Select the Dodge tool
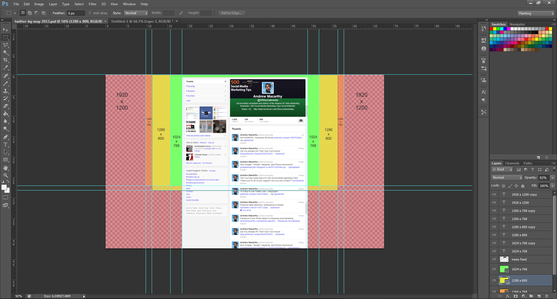557x299 pixels. (6, 129)
